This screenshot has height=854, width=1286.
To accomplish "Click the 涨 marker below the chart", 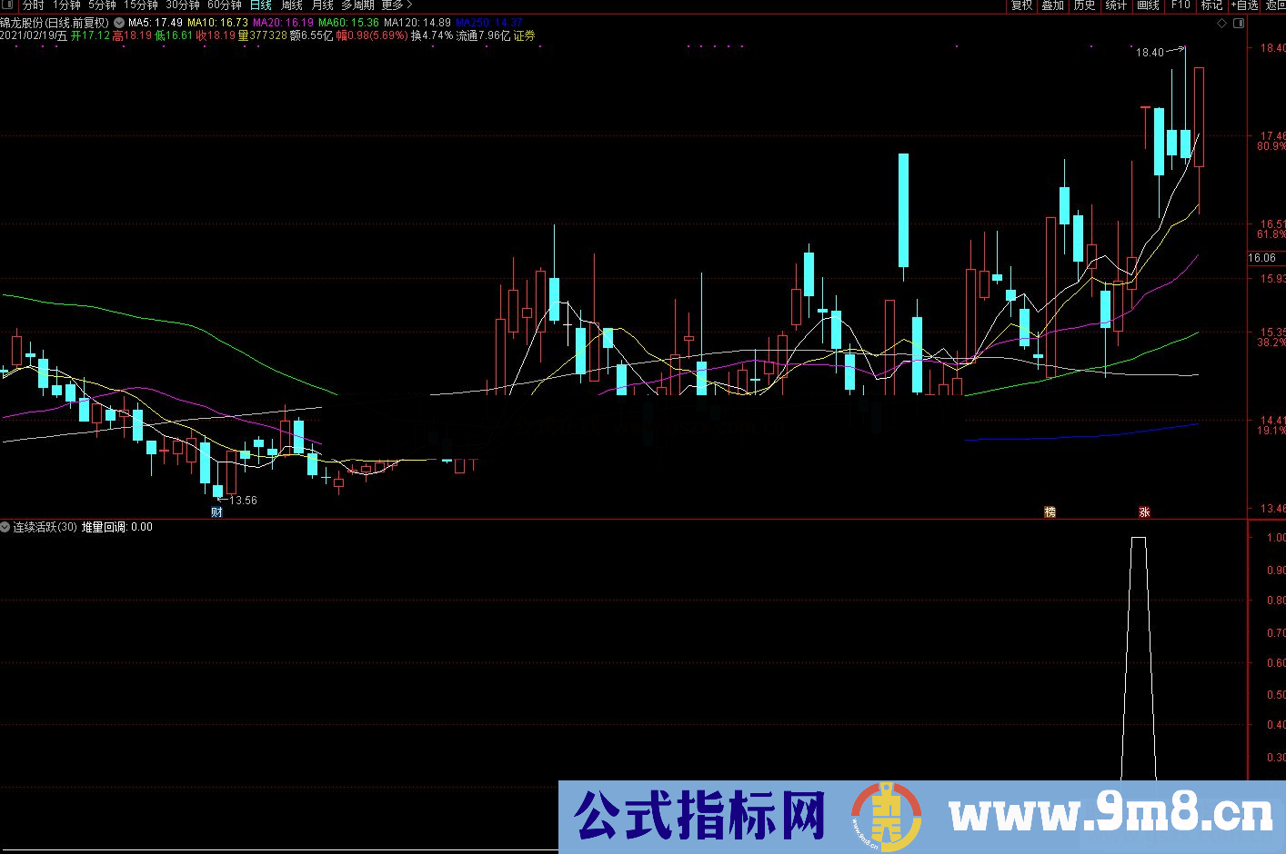I will coord(1143,512).
